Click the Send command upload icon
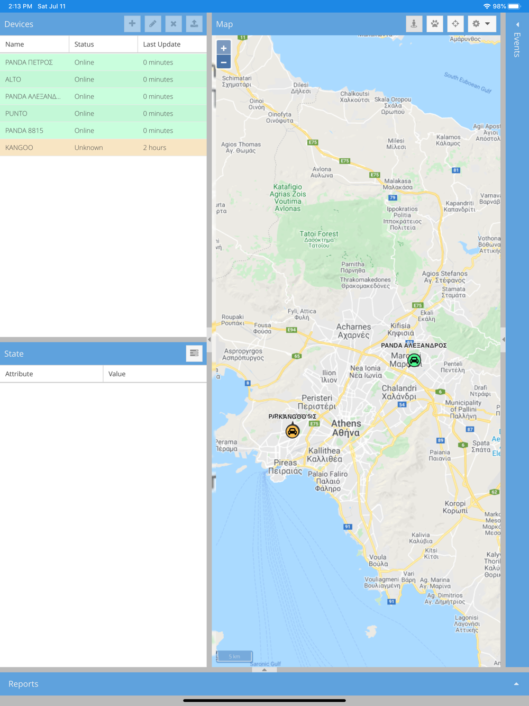The height and width of the screenshot is (706, 529). tap(194, 24)
